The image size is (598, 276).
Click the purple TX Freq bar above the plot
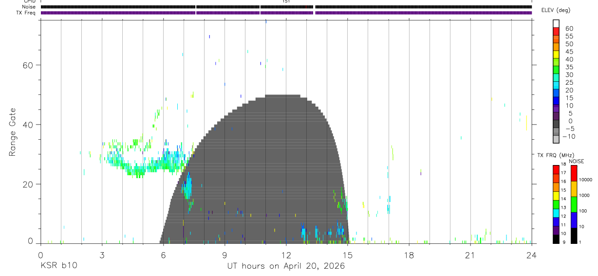pos(286,13)
